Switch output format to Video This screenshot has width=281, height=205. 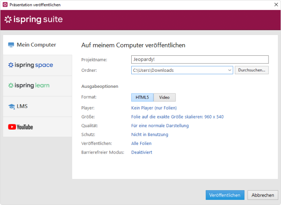point(165,97)
